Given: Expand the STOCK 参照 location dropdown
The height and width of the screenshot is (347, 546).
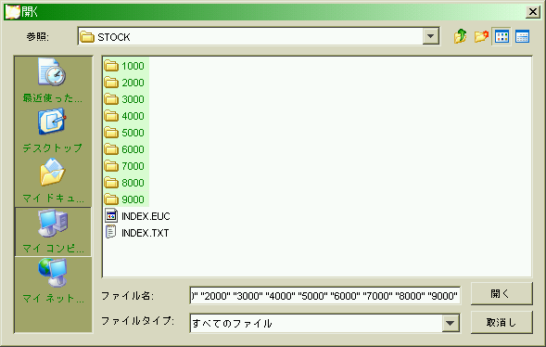Looking at the screenshot, I should pyautogui.click(x=431, y=36).
